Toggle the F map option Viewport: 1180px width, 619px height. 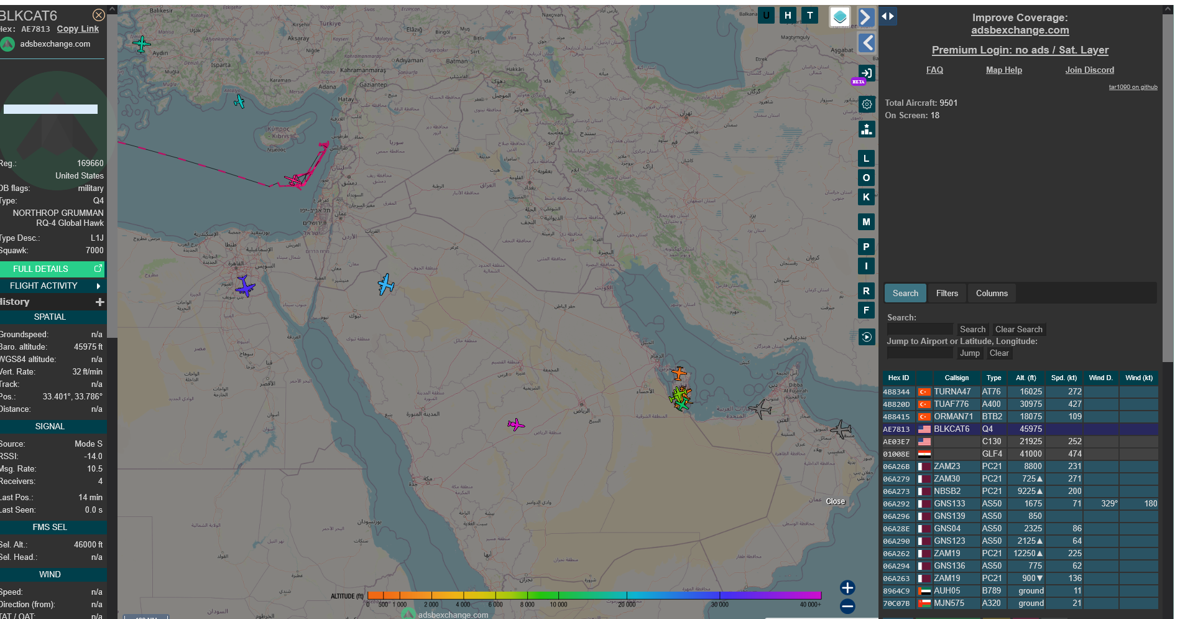click(x=866, y=310)
